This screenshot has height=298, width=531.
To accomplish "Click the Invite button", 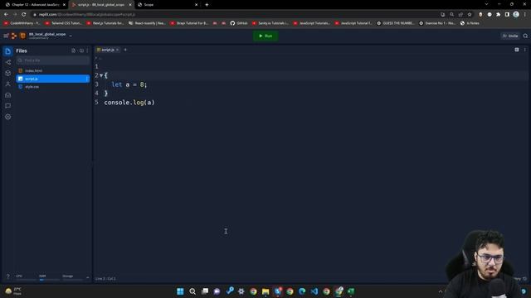I will pyautogui.click(x=510, y=36).
